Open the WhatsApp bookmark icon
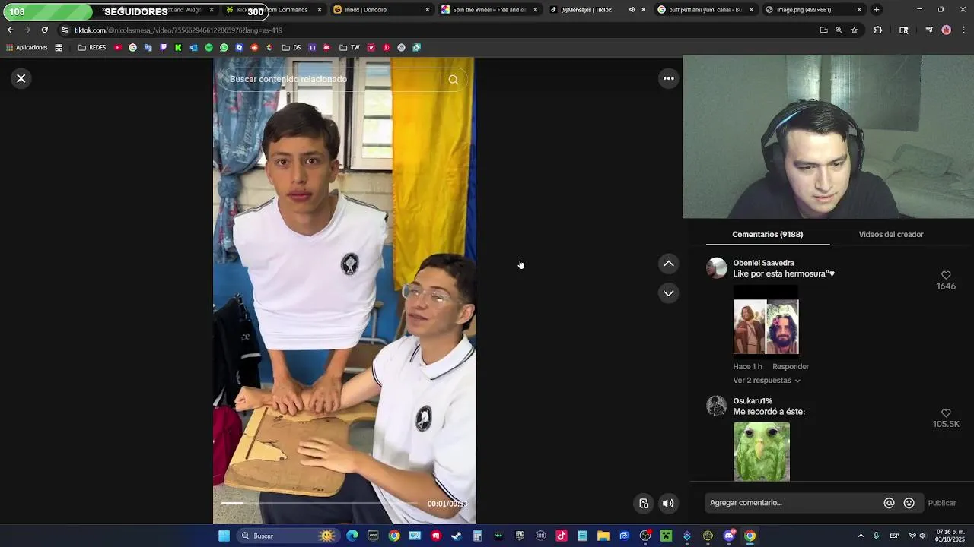 224,47
